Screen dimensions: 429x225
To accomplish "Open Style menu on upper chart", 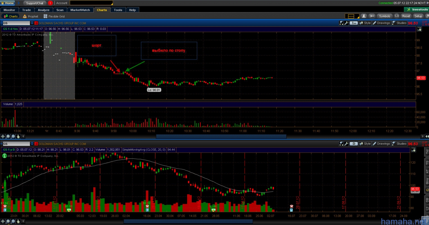I will [365, 23].
